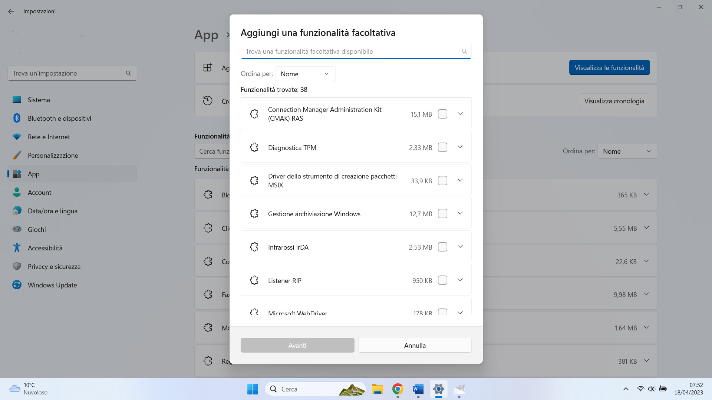Click the Visualizza le funzionalità button
712x400 pixels.
(609, 68)
